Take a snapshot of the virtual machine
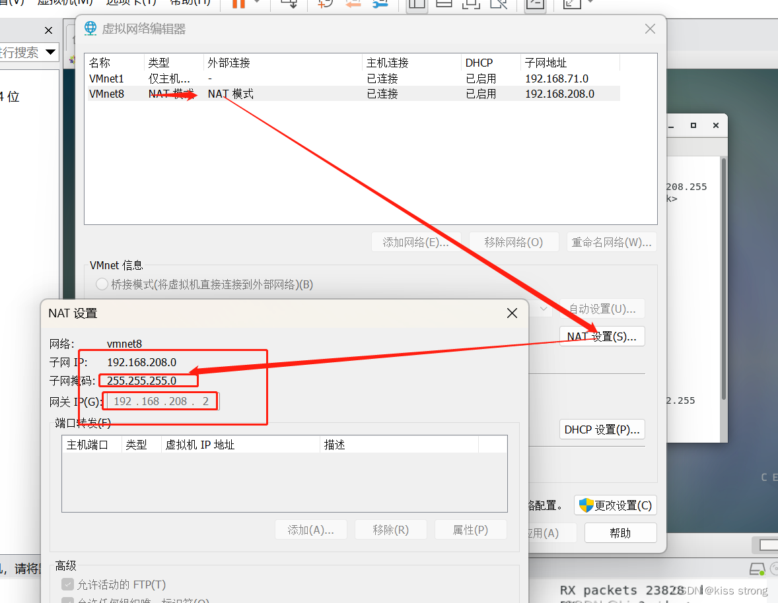 pos(324,3)
